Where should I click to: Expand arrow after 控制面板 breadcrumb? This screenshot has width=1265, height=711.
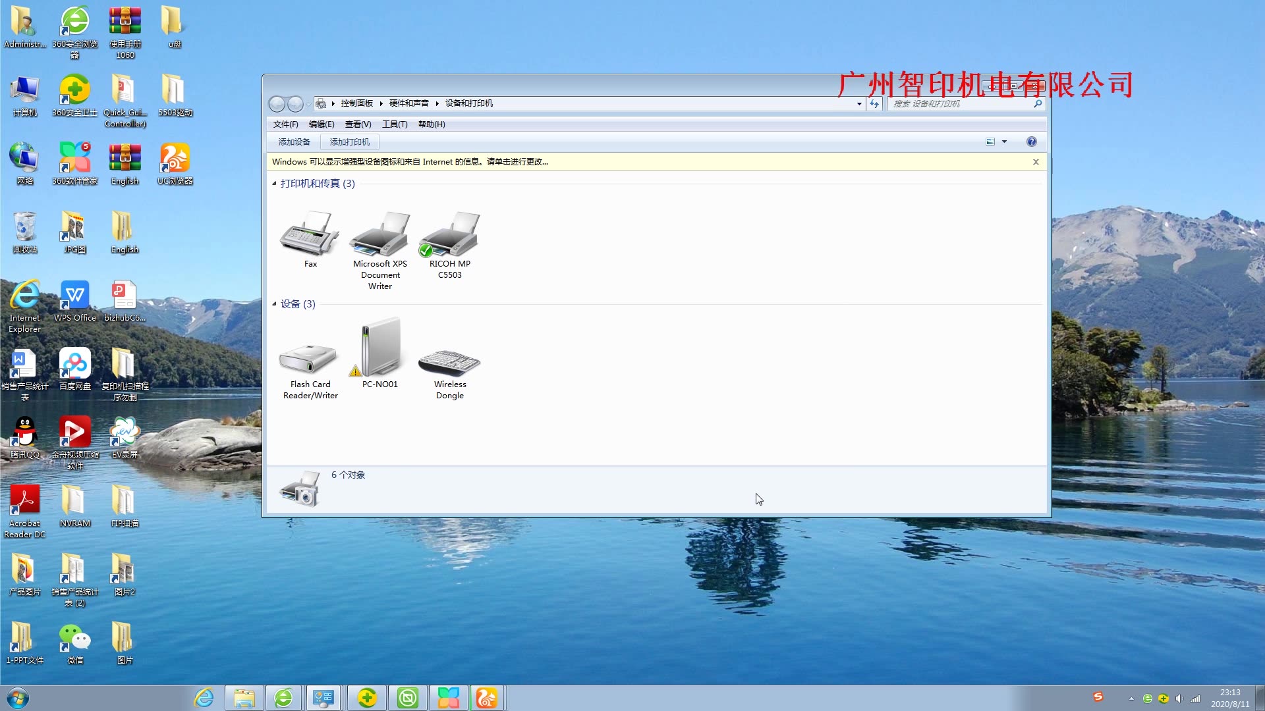click(x=381, y=103)
